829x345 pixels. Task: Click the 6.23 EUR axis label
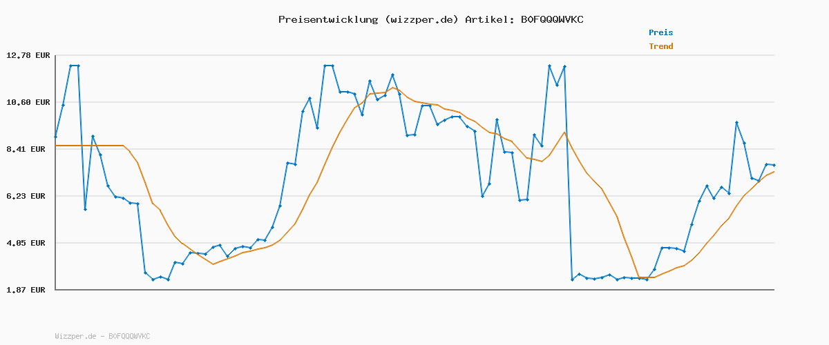28,196
